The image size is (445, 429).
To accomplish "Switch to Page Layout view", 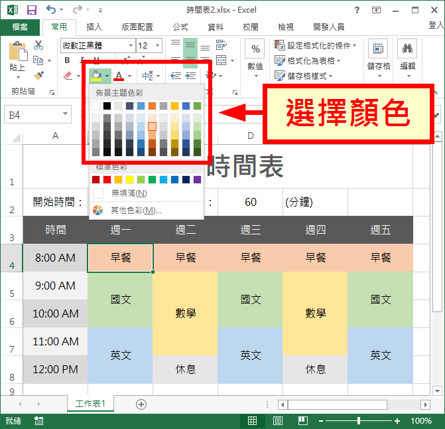I will pyautogui.click(x=278, y=421).
